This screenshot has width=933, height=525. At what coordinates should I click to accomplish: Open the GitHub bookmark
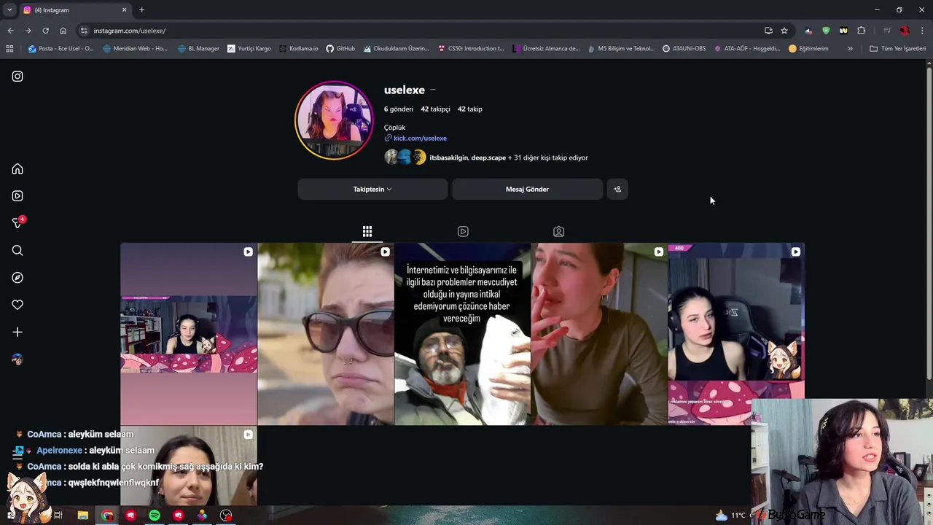(x=340, y=48)
